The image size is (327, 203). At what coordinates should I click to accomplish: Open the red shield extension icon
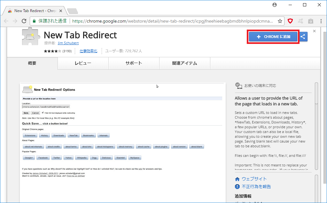click(290, 21)
